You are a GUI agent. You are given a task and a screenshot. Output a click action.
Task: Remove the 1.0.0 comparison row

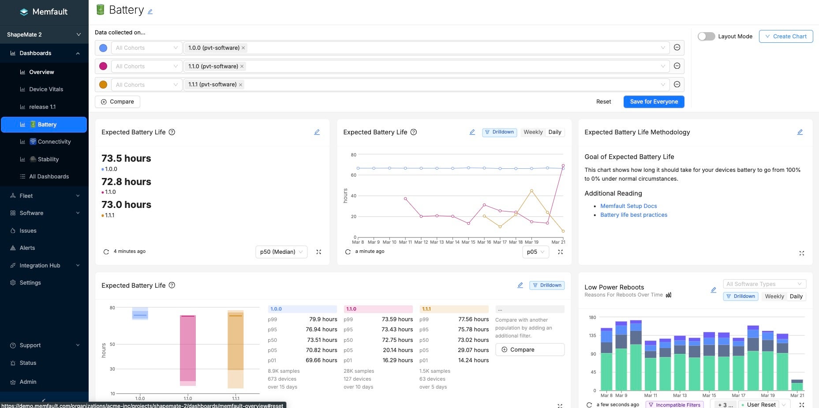click(x=677, y=48)
